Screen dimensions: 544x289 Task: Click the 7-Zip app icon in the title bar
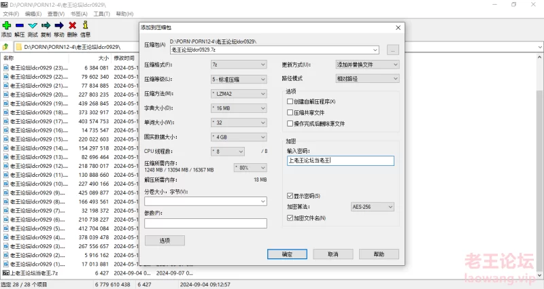pyautogui.click(x=4, y=5)
